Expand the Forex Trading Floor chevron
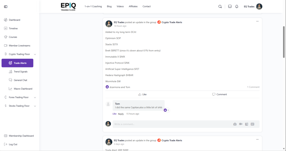Screen dimensions: 286x151 click(35, 97)
